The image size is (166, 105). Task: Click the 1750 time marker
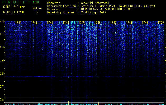coord(161,23)
